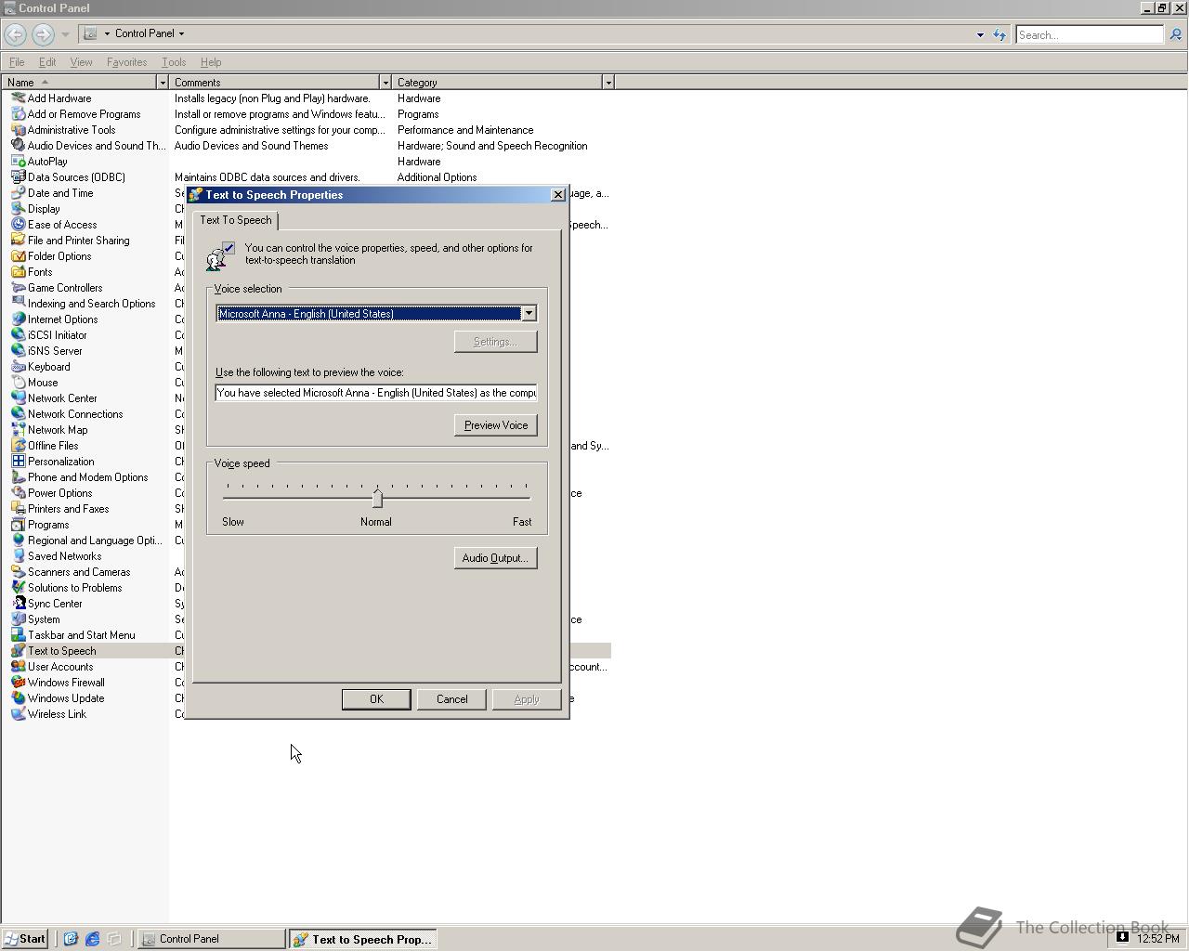The image size is (1189, 951).
Task: Open the Favorites menu
Action: pyautogui.click(x=126, y=62)
